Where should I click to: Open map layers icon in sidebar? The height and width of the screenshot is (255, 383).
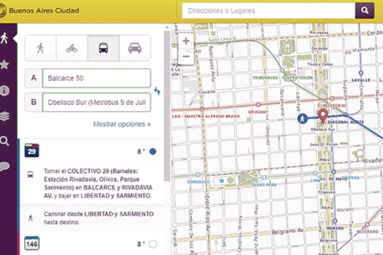5,117
